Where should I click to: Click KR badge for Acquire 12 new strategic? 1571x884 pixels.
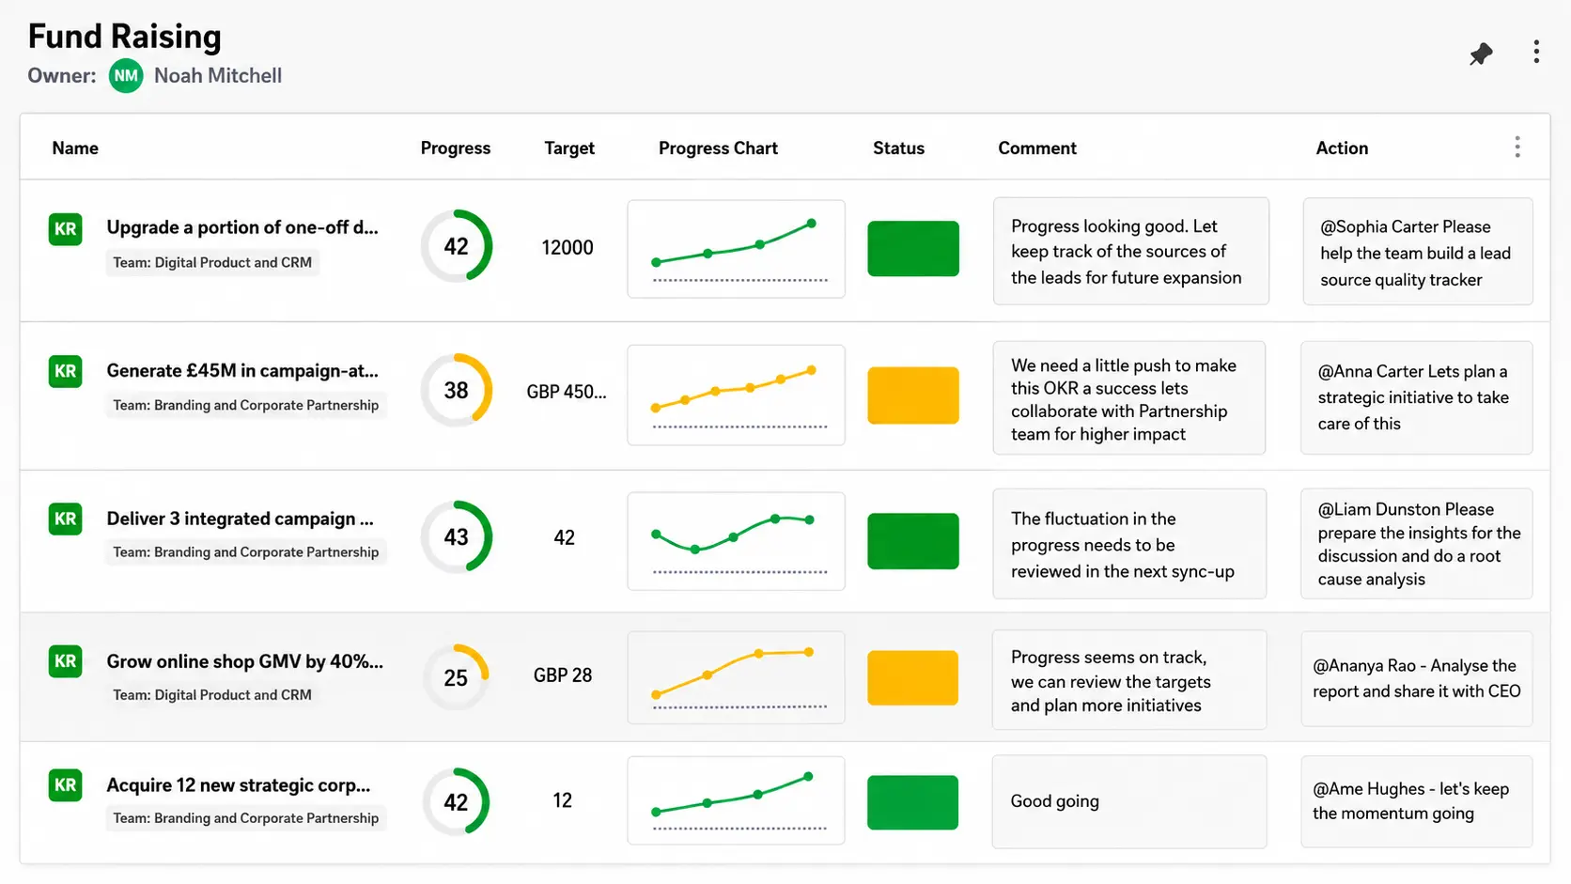[x=65, y=785]
